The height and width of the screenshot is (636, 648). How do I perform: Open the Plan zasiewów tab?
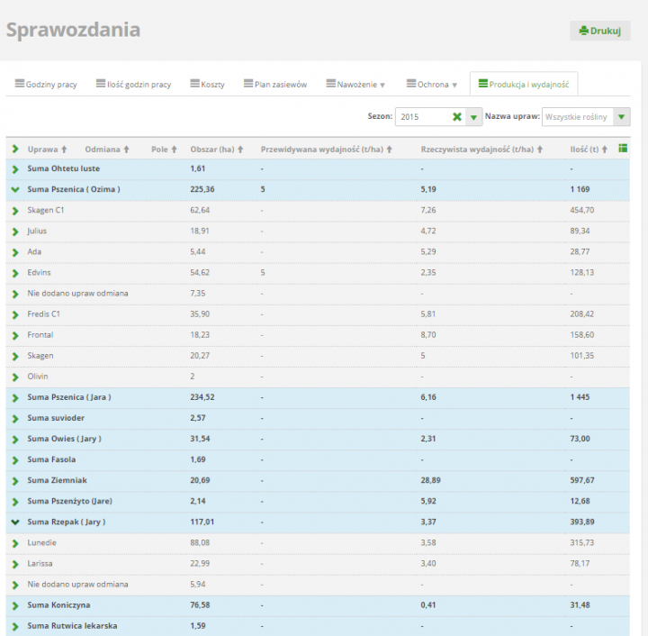click(x=274, y=85)
